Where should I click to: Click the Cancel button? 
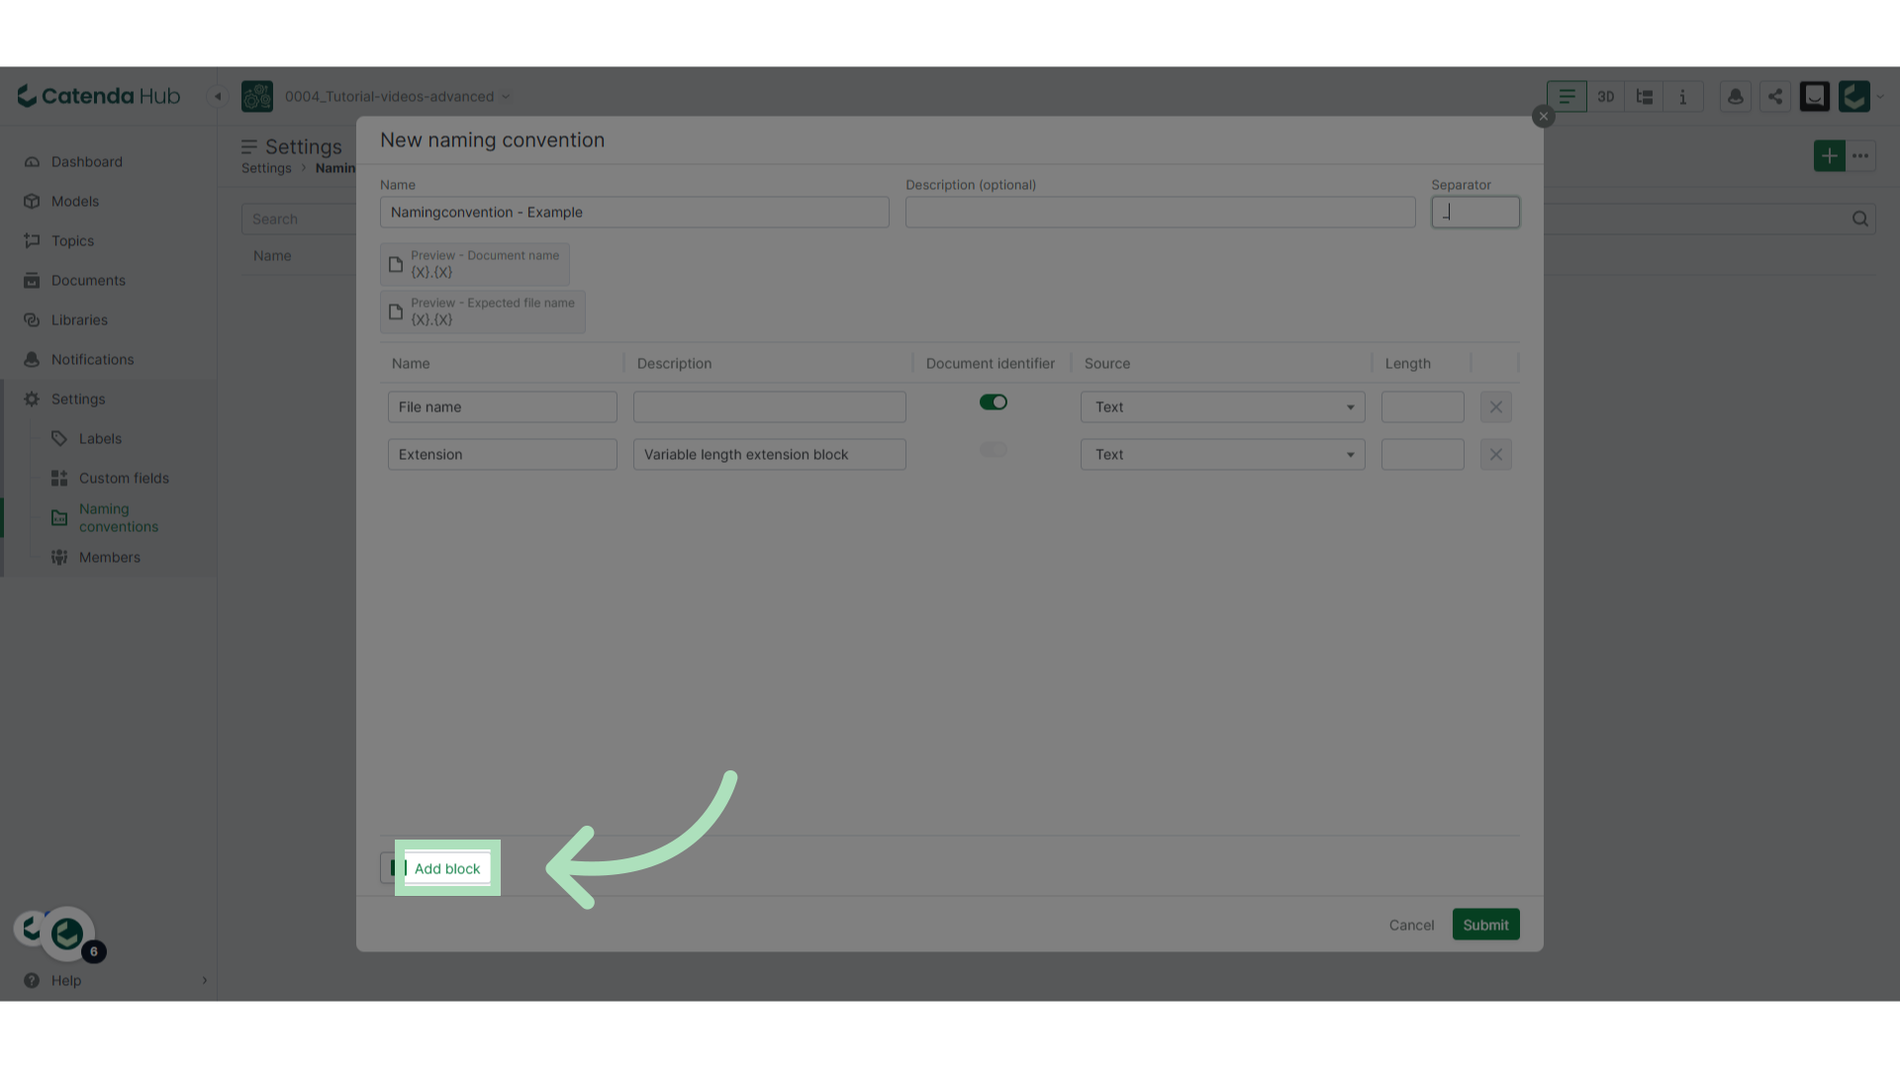[1411, 925]
